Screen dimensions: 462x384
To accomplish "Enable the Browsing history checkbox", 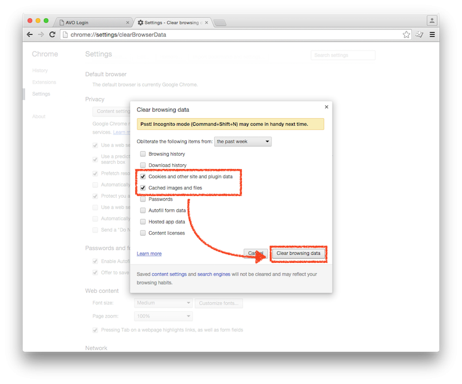I will point(143,154).
